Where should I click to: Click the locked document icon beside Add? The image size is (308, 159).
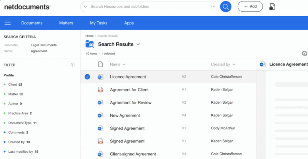(x=272, y=7)
